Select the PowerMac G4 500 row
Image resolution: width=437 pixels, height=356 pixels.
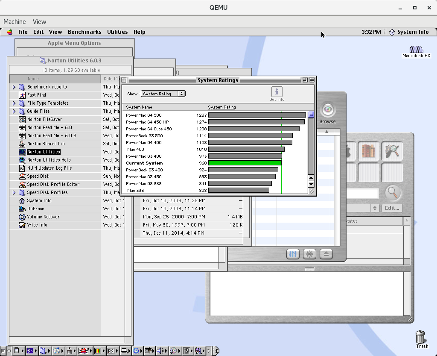215,115
